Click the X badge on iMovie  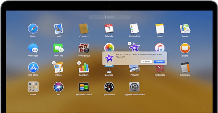tap(130, 44)
